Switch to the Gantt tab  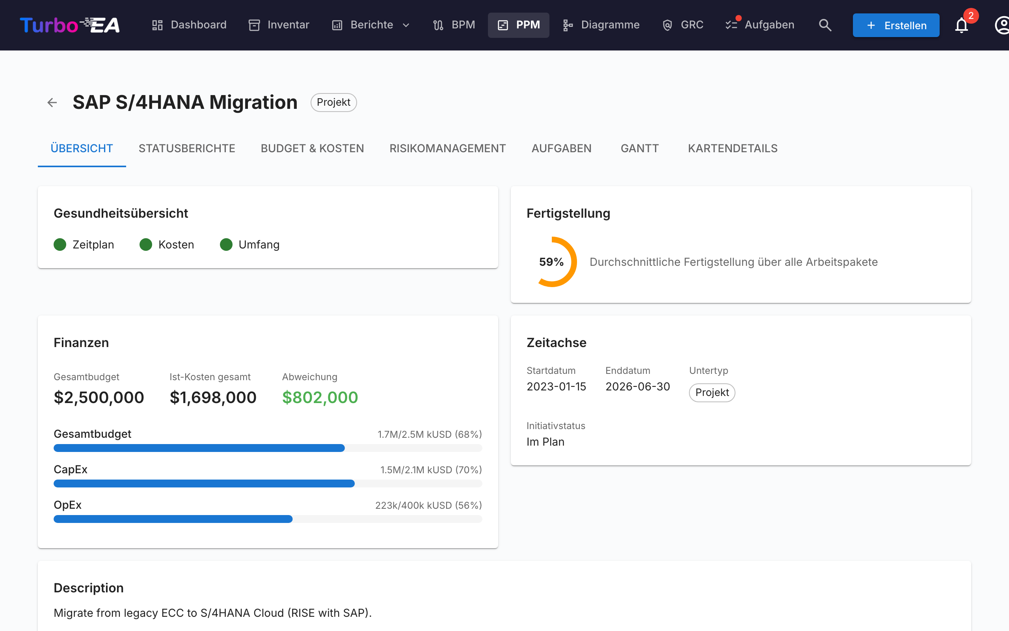640,149
